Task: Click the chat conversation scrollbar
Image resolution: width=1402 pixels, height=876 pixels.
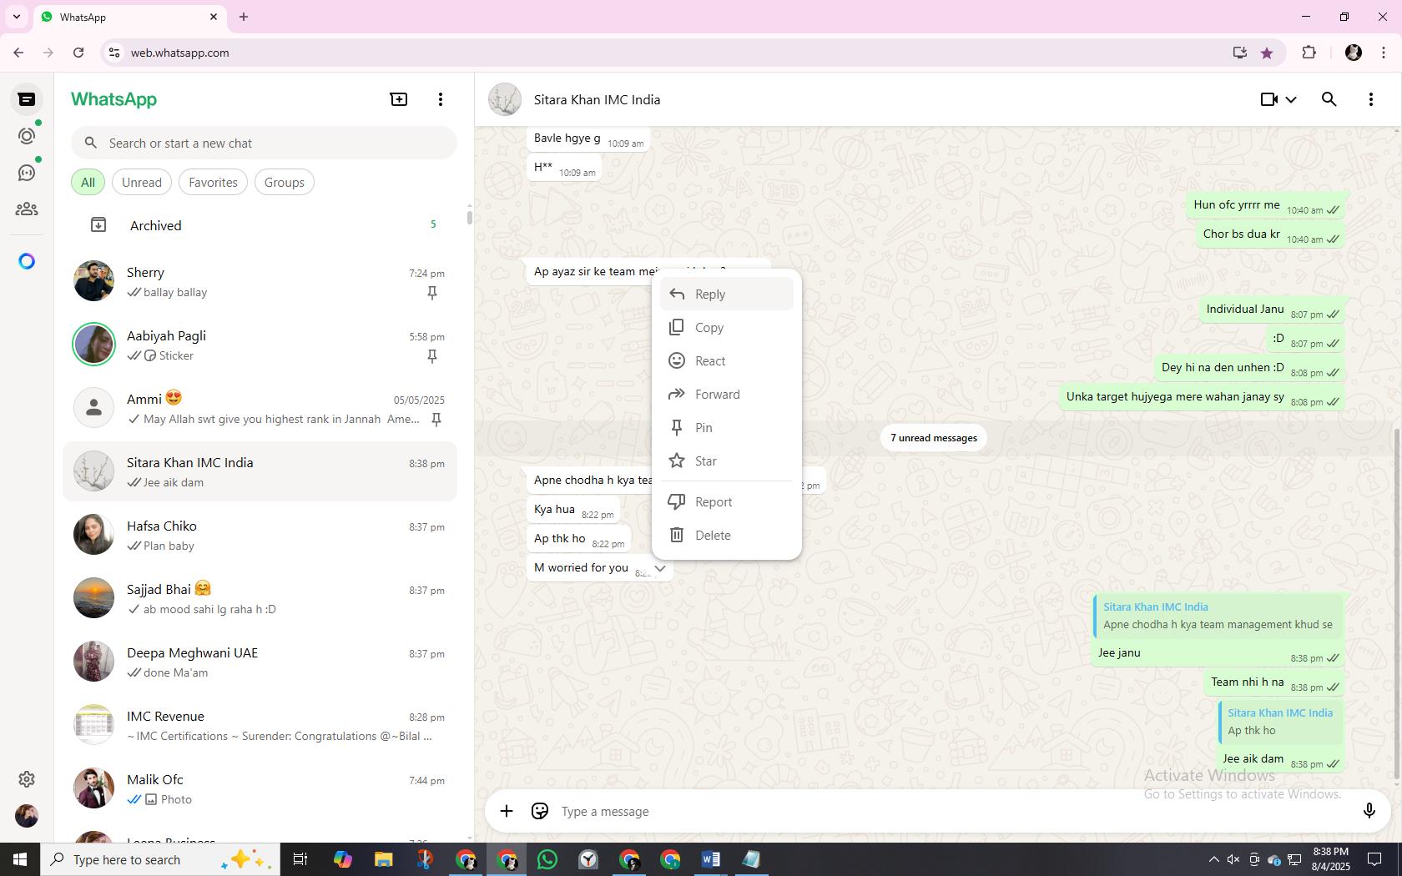Action: (x=1397, y=605)
